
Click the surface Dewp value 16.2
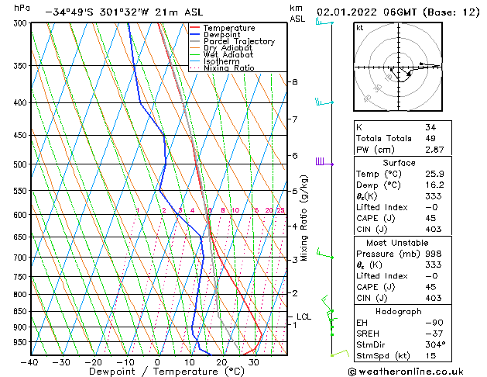(434, 185)
